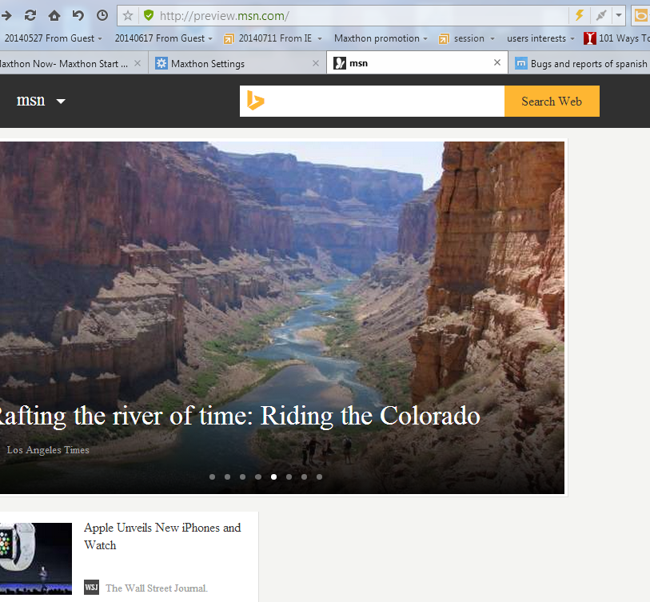Click The Wall Street Journal source label

point(156,588)
